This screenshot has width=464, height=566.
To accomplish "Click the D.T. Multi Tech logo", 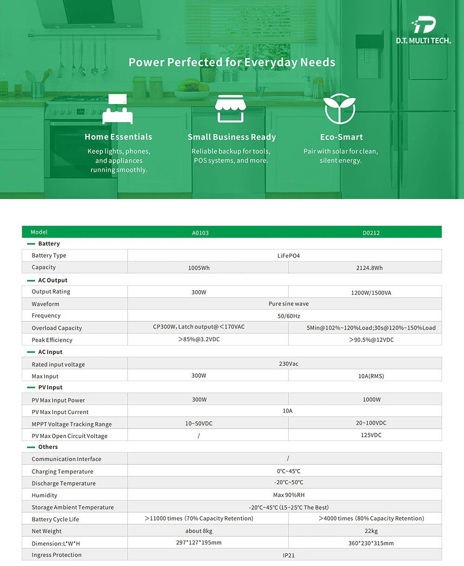I will (423, 30).
